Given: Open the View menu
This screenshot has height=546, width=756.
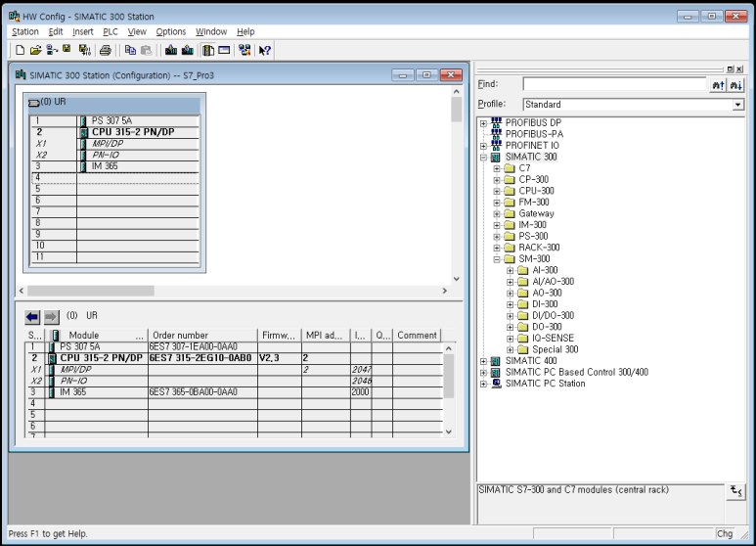Looking at the screenshot, I should click(137, 32).
